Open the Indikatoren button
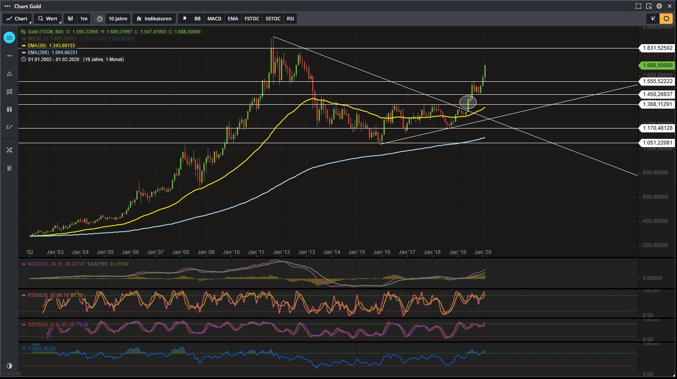Screen dimensions: 677x379 (154, 19)
